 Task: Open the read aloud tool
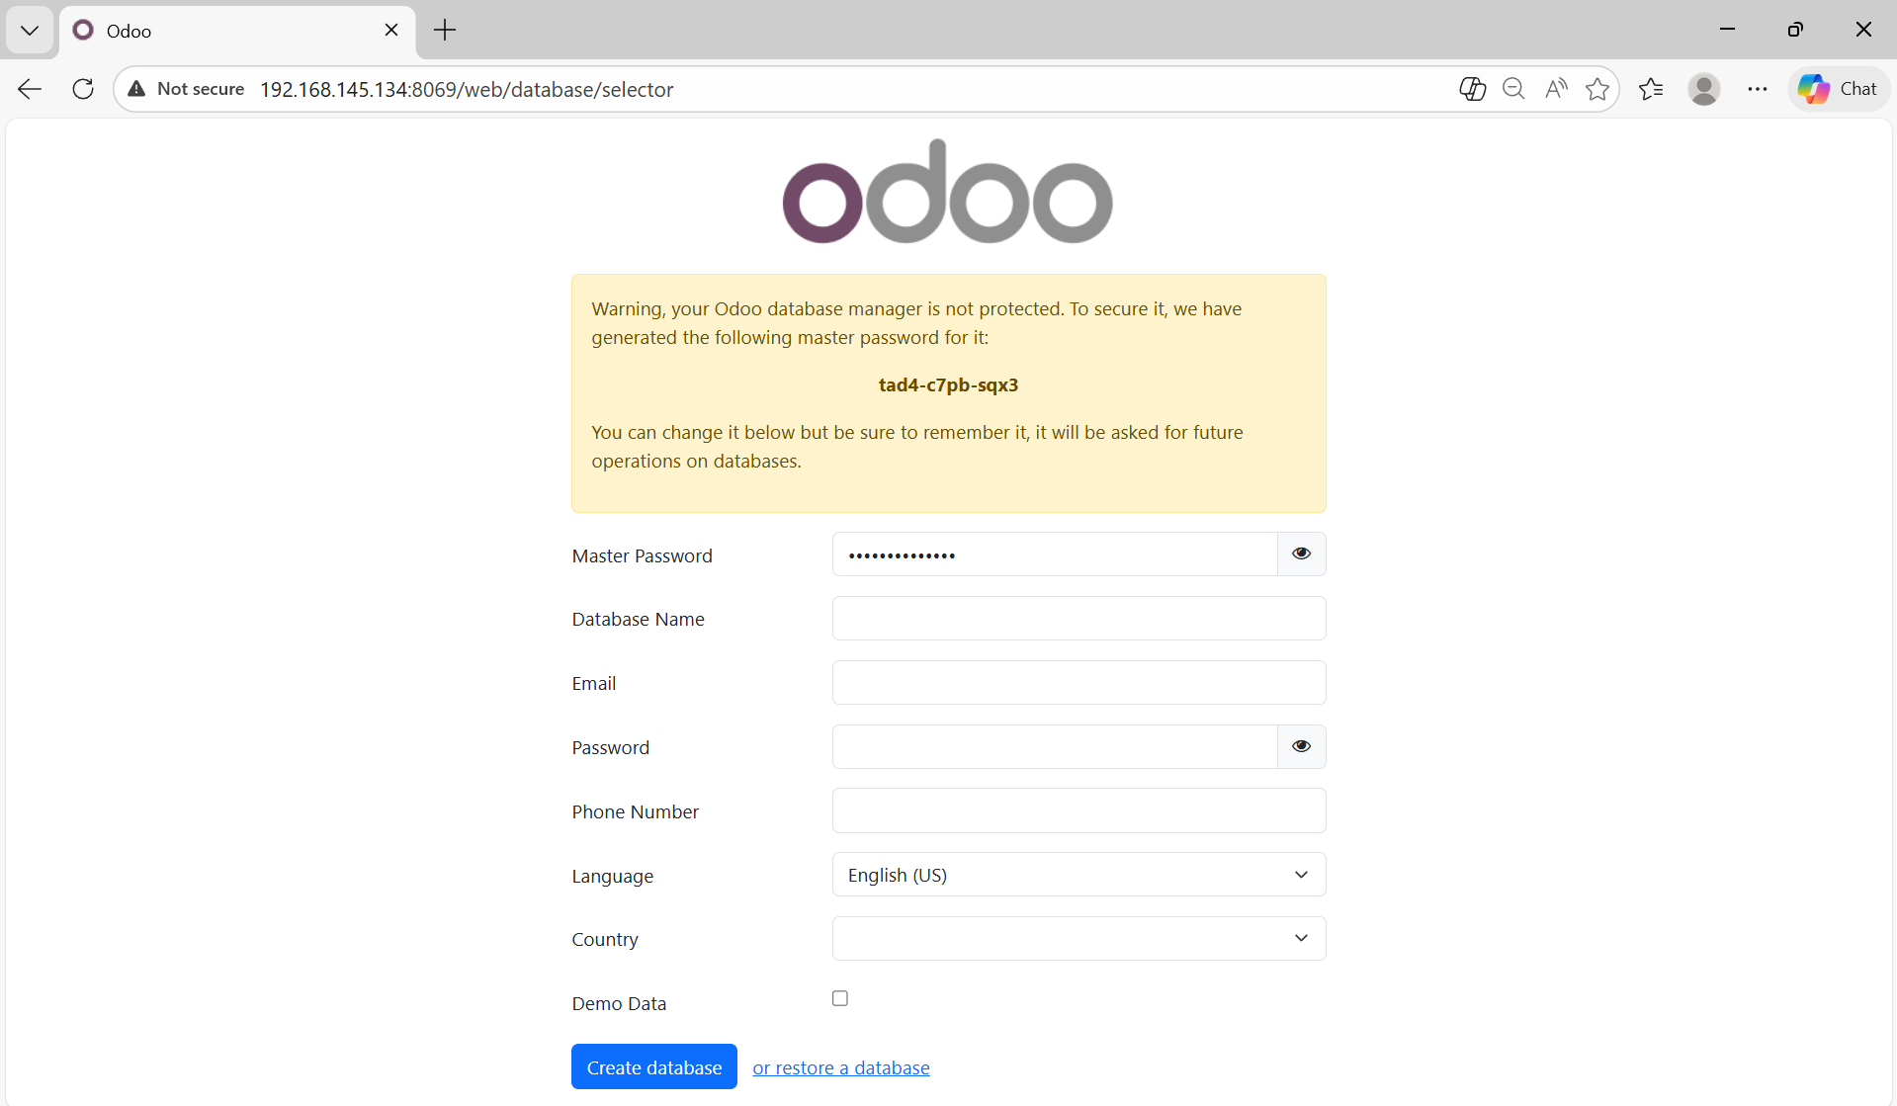point(1556,89)
